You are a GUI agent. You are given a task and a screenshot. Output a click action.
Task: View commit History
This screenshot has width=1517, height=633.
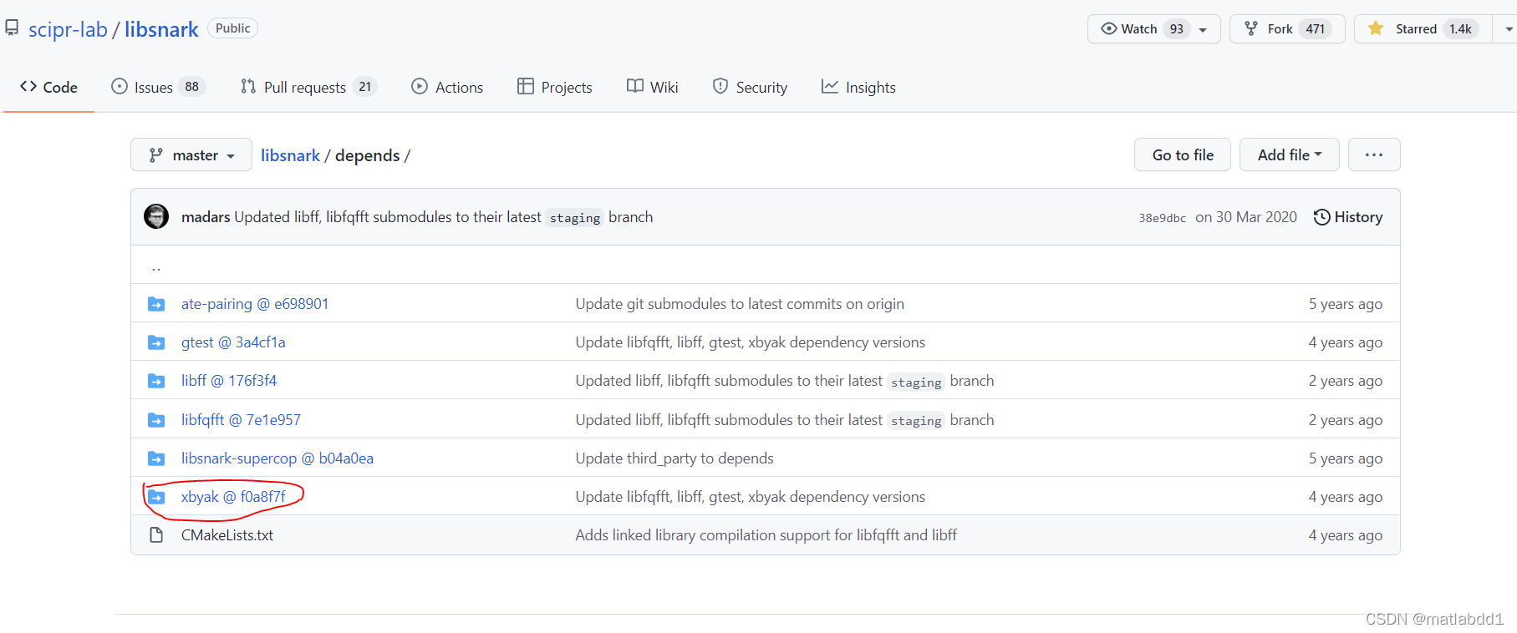pos(1348,217)
